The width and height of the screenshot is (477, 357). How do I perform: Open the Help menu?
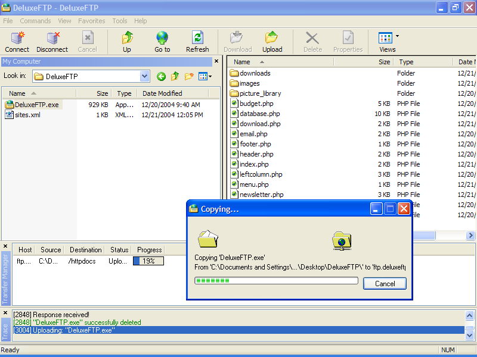click(141, 21)
